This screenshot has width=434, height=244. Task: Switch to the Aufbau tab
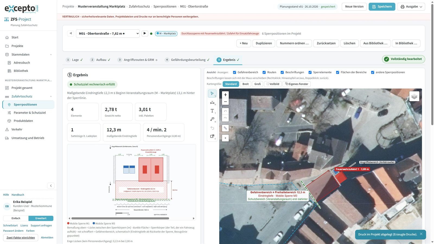click(x=100, y=60)
